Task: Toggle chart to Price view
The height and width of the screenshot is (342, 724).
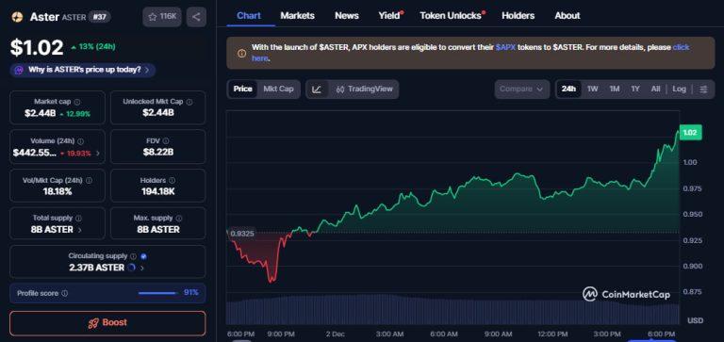Action: tap(243, 90)
